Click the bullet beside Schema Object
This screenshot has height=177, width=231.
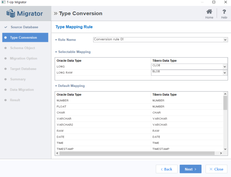pyautogui.click(x=6, y=48)
